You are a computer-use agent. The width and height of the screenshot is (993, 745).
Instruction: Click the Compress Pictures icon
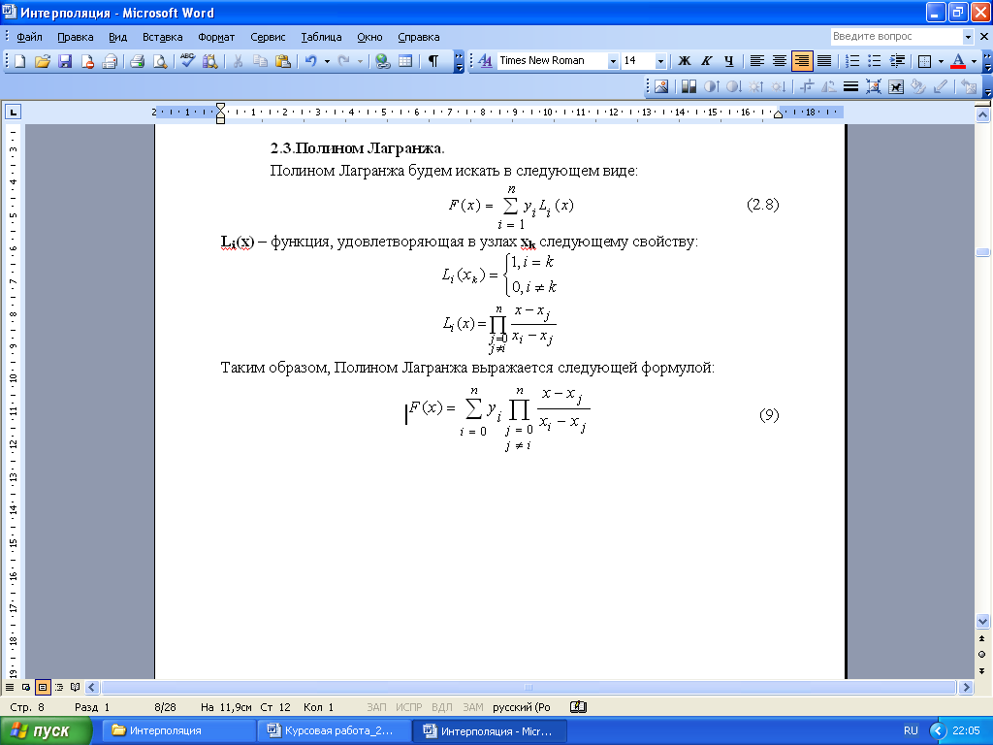tap(874, 86)
